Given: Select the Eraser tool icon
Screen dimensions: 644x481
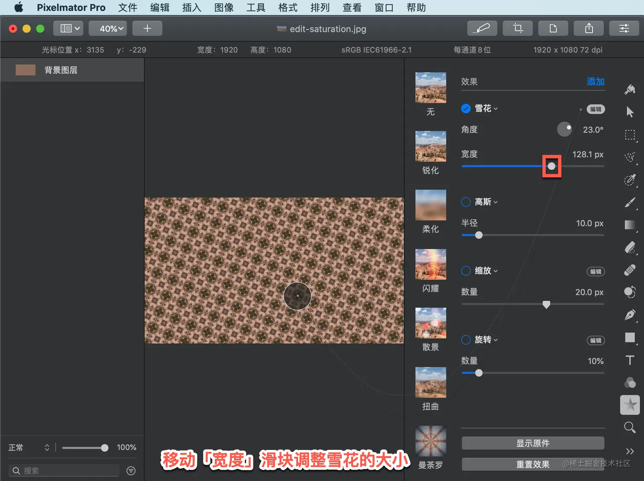Looking at the screenshot, I should [x=630, y=248].
